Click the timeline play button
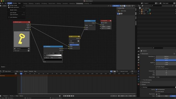 70,96
